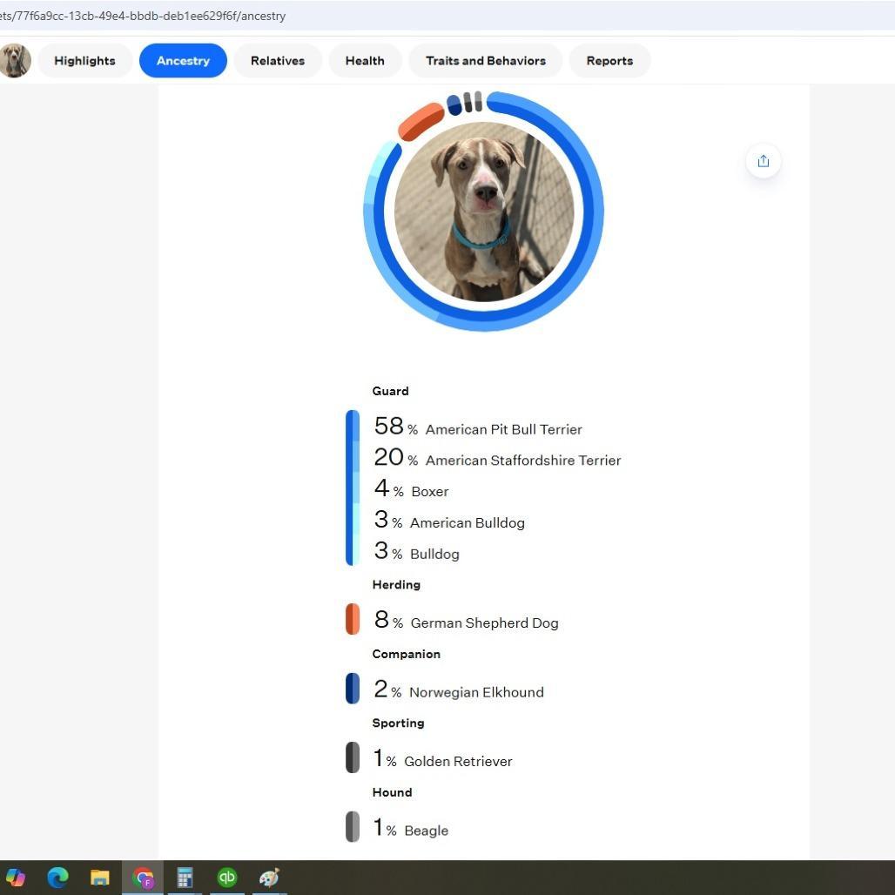Click the share icon button

(x=763, y=161)
